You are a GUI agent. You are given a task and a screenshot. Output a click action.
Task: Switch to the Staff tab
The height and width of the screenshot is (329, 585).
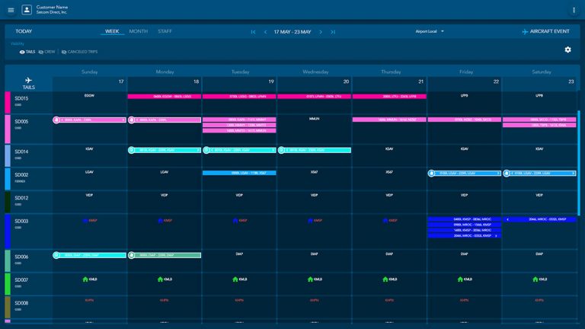165,31
